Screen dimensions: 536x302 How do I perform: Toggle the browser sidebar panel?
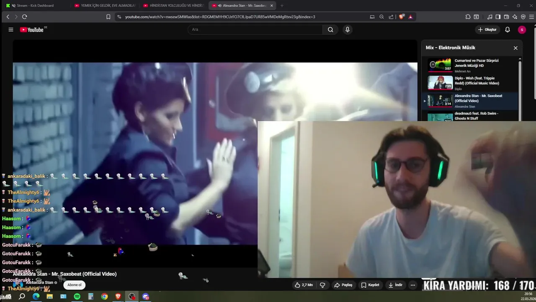click(498, 17)
